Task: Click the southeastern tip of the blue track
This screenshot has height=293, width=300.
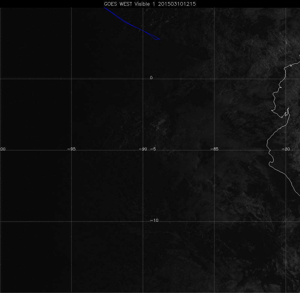Action: click(160, 39)
